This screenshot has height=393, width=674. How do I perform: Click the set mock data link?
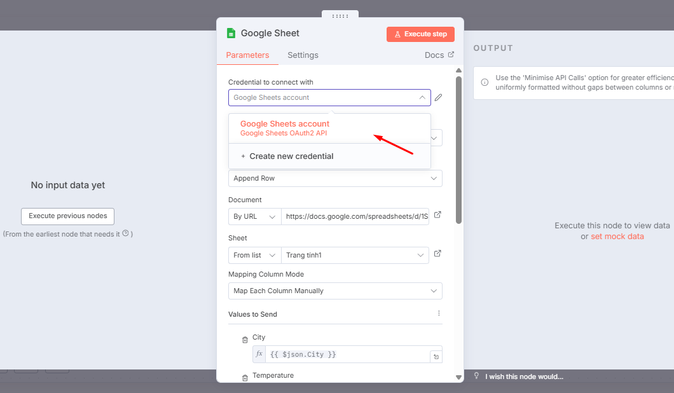pos(617,237)
